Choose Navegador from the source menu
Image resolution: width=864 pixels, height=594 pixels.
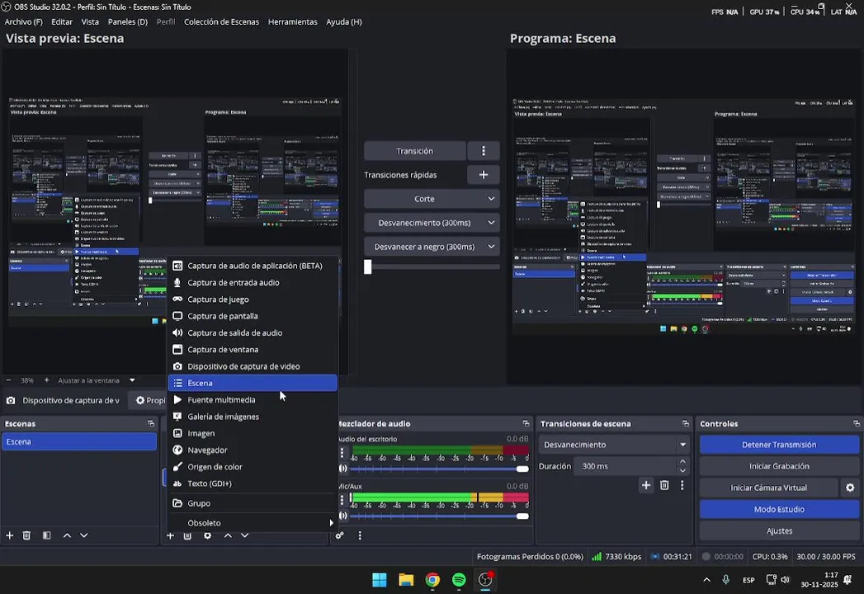[x=253, y=450]
